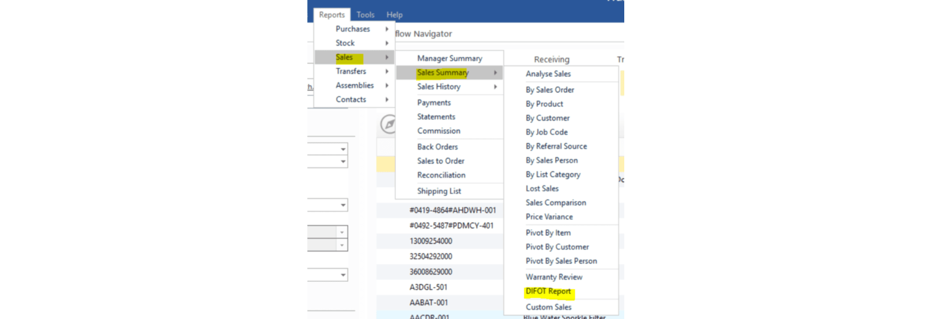The height and width of the screenshot is (319, 930).
Task: Click the Purchases submenu arrow
Action: pyautogui.click(x=387, y=29)
